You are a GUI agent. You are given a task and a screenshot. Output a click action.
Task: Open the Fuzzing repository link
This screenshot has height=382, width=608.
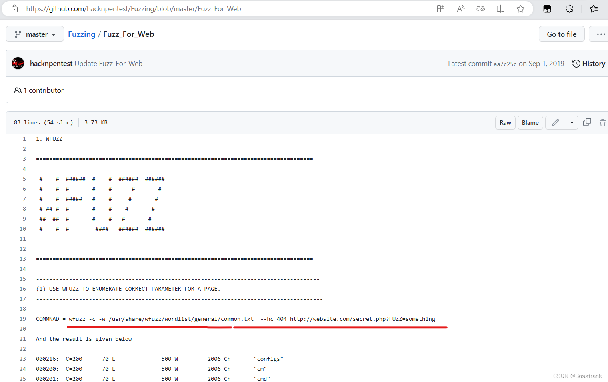82,34
